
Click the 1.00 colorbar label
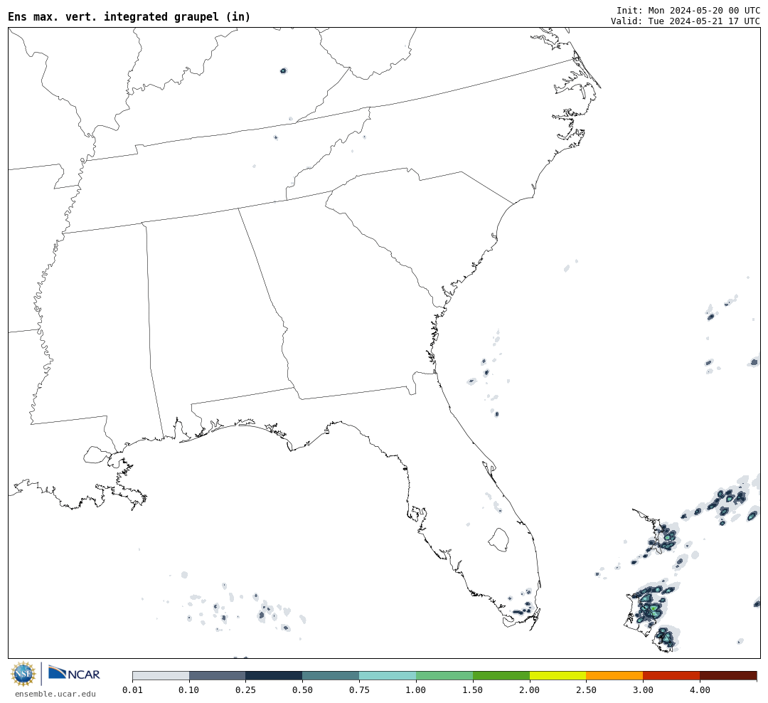pos(416,690)
